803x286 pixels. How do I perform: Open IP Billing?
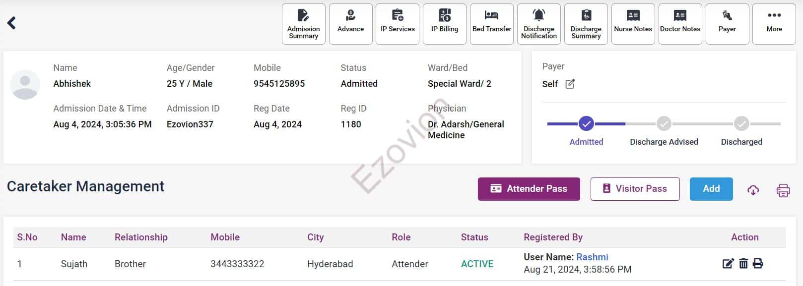point(445,24)
